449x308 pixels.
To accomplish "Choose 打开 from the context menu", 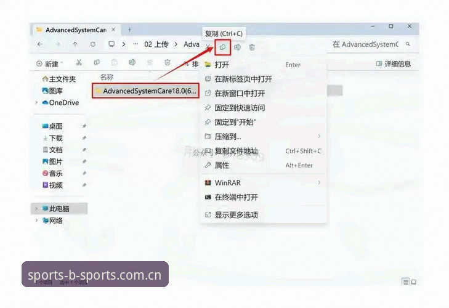I will (264, 65).
